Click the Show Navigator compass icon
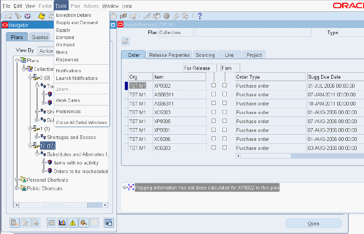The image size is (364, 234). [x=27, y=16]
